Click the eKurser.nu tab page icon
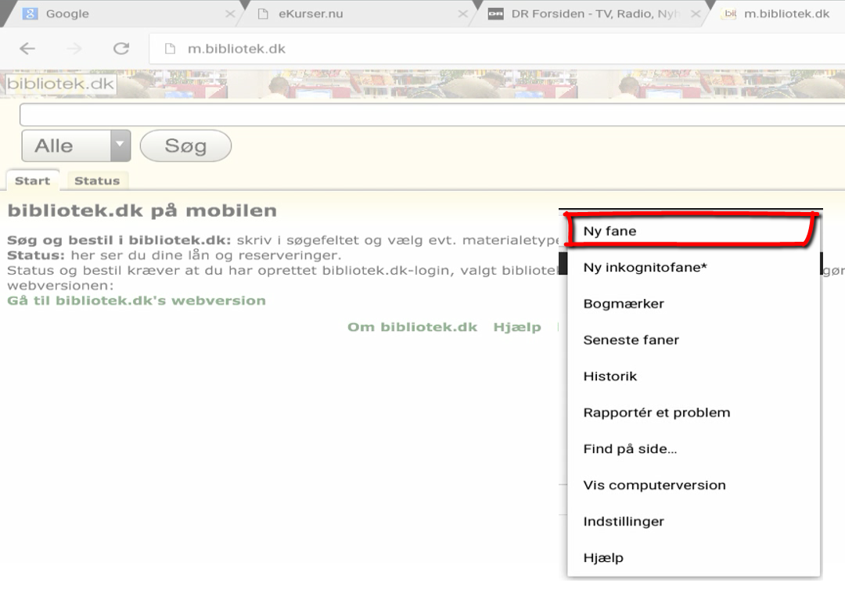This screenshot has width=845, height=601. 263,14
